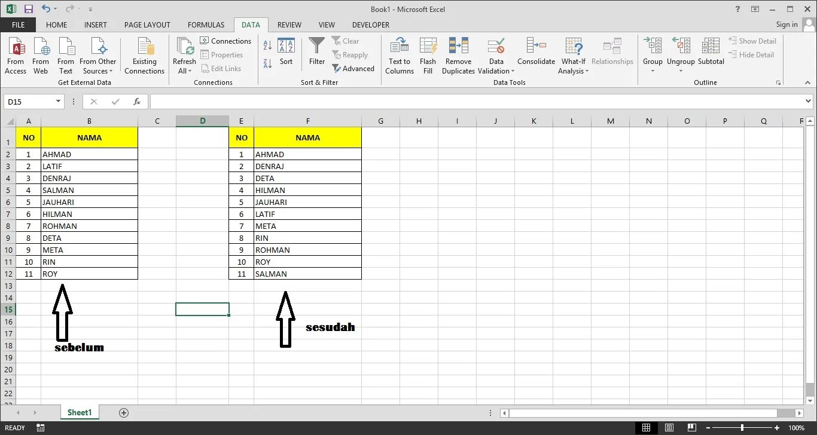The height and width of the screenshot is (435, 817).
Task: Undo the last action
Action: [x=46, y=9]
